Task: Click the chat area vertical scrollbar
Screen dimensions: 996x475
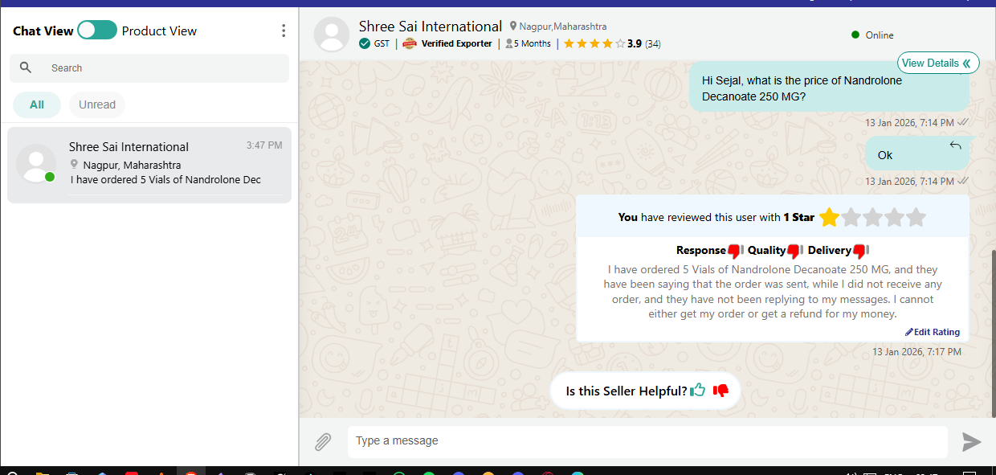Action: click(x=993, y=321)
